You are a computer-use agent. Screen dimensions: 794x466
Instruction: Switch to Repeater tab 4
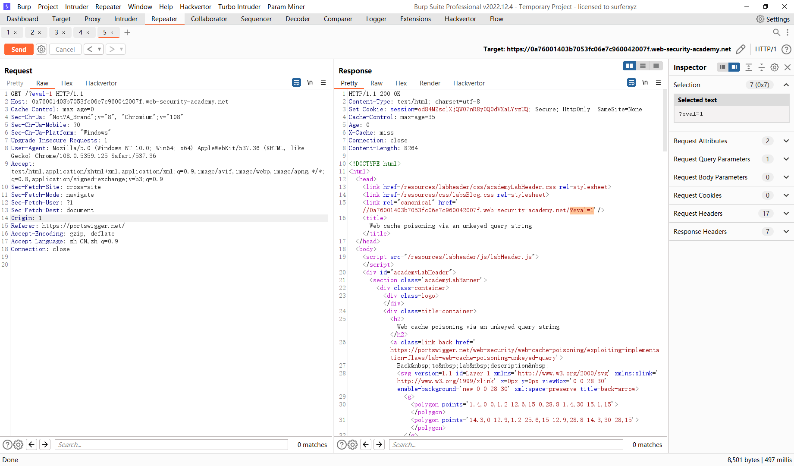point(81,32)
